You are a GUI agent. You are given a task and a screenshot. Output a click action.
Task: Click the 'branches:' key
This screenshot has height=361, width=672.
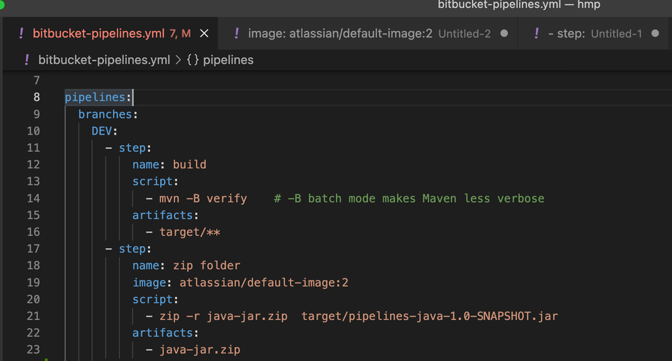click(108, 114)
